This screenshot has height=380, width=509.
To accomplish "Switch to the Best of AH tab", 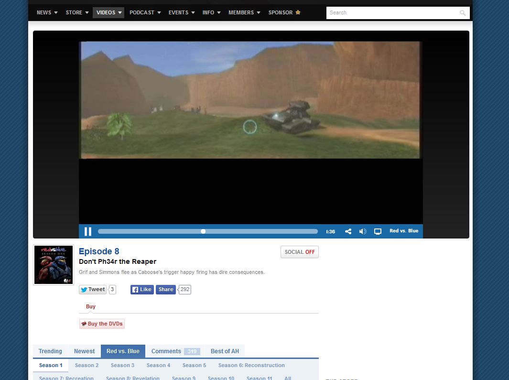I will pyautogui.click(x=225, y=351).
